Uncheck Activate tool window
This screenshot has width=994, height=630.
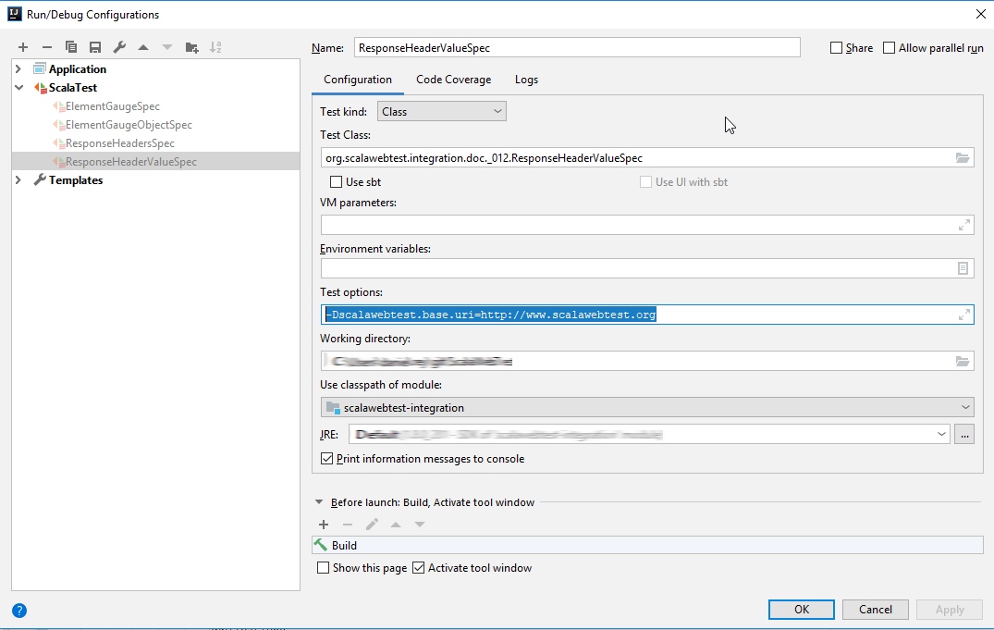click(x=418, y=568)
